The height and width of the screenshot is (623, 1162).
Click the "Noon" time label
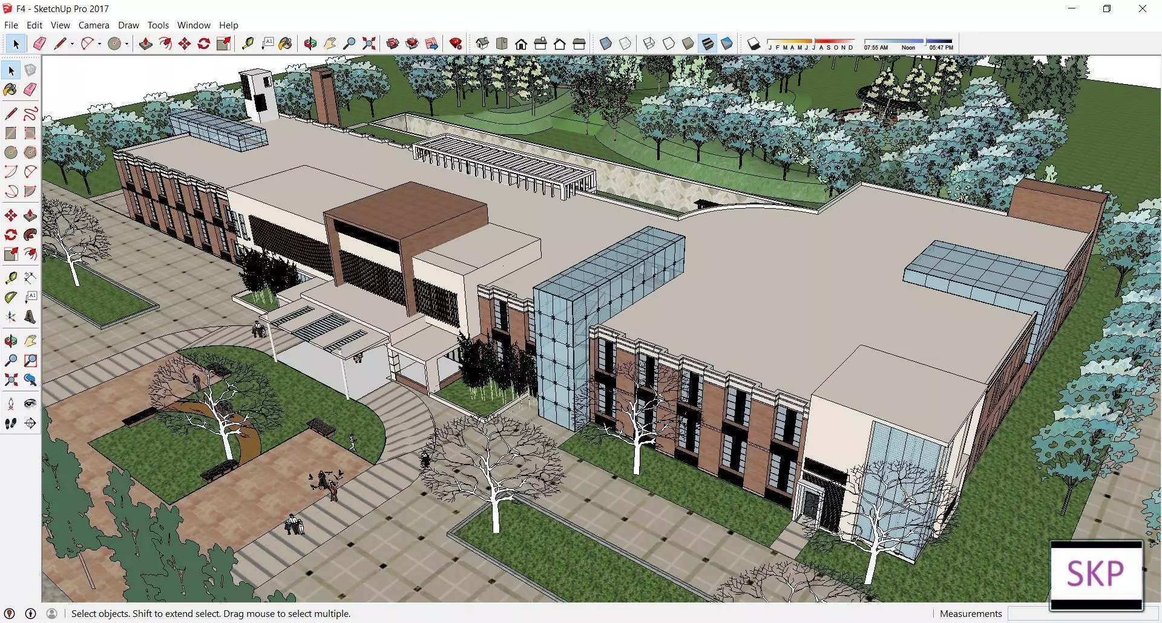(908, 48)
